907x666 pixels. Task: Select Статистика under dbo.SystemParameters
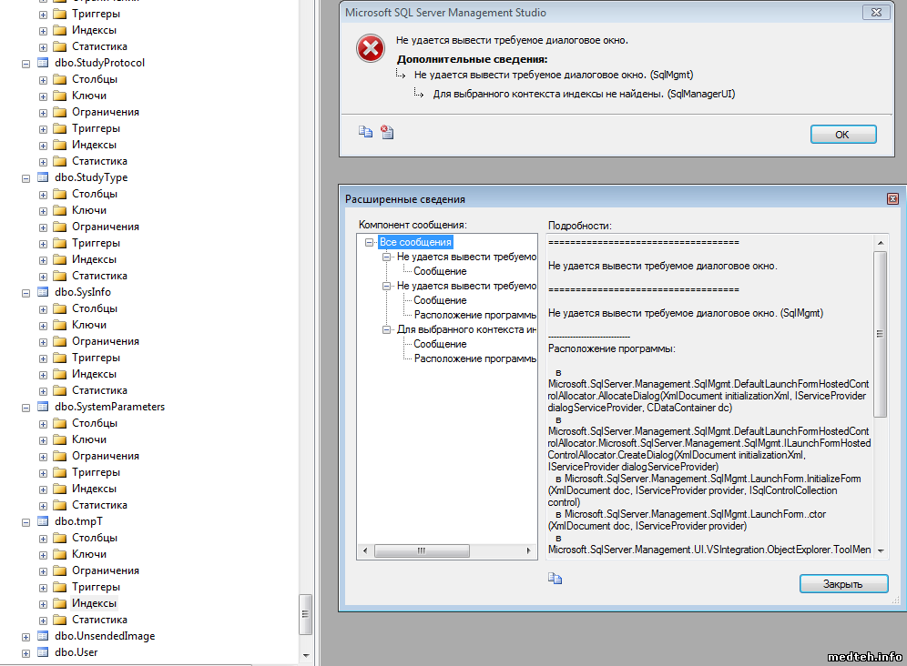point(99,505)
